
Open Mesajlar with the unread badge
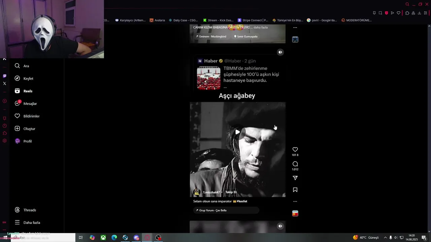[26, 104]
